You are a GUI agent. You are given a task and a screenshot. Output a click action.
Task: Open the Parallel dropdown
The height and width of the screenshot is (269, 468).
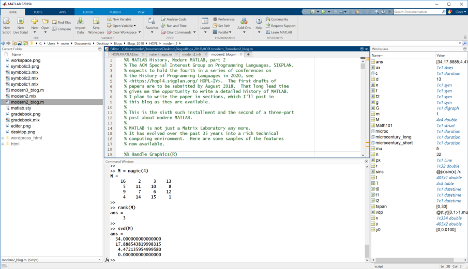pos(230,32)
